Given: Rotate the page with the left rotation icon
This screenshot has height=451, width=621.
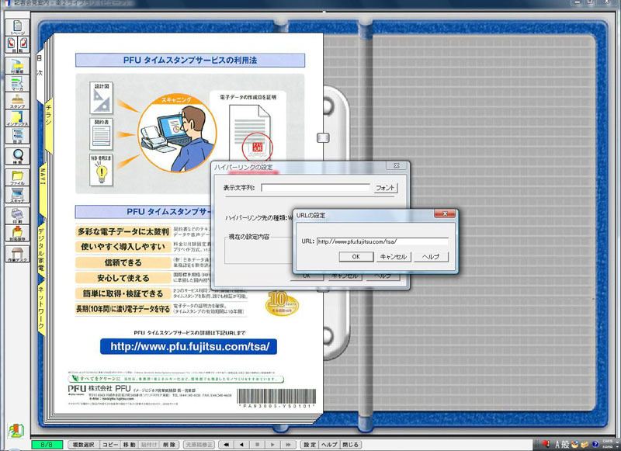Looking at the screenshot, I should (12, 44).
